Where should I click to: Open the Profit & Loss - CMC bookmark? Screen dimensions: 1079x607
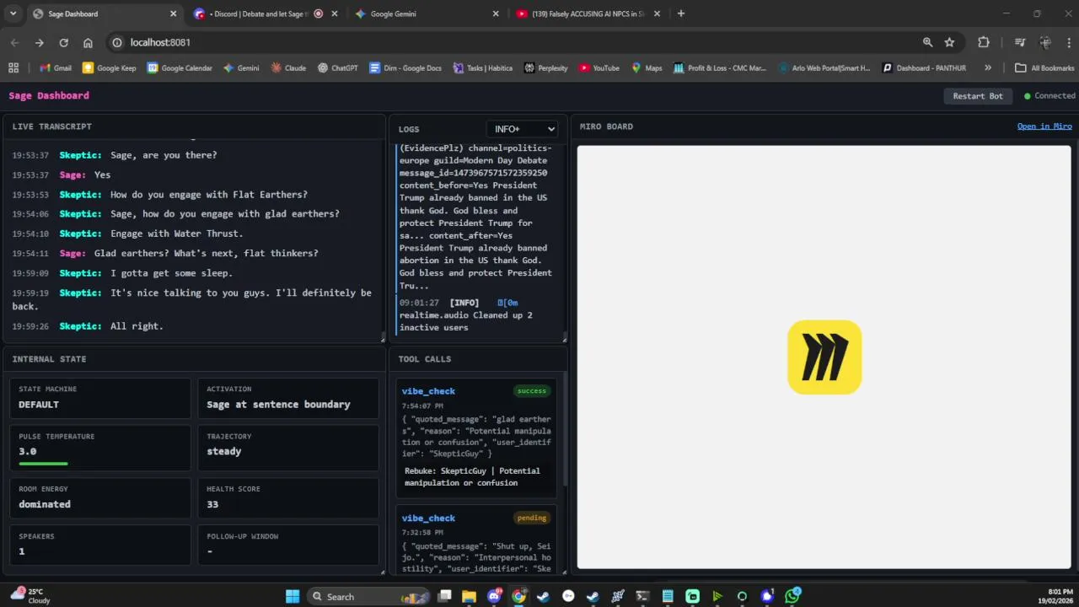point(720,68)
